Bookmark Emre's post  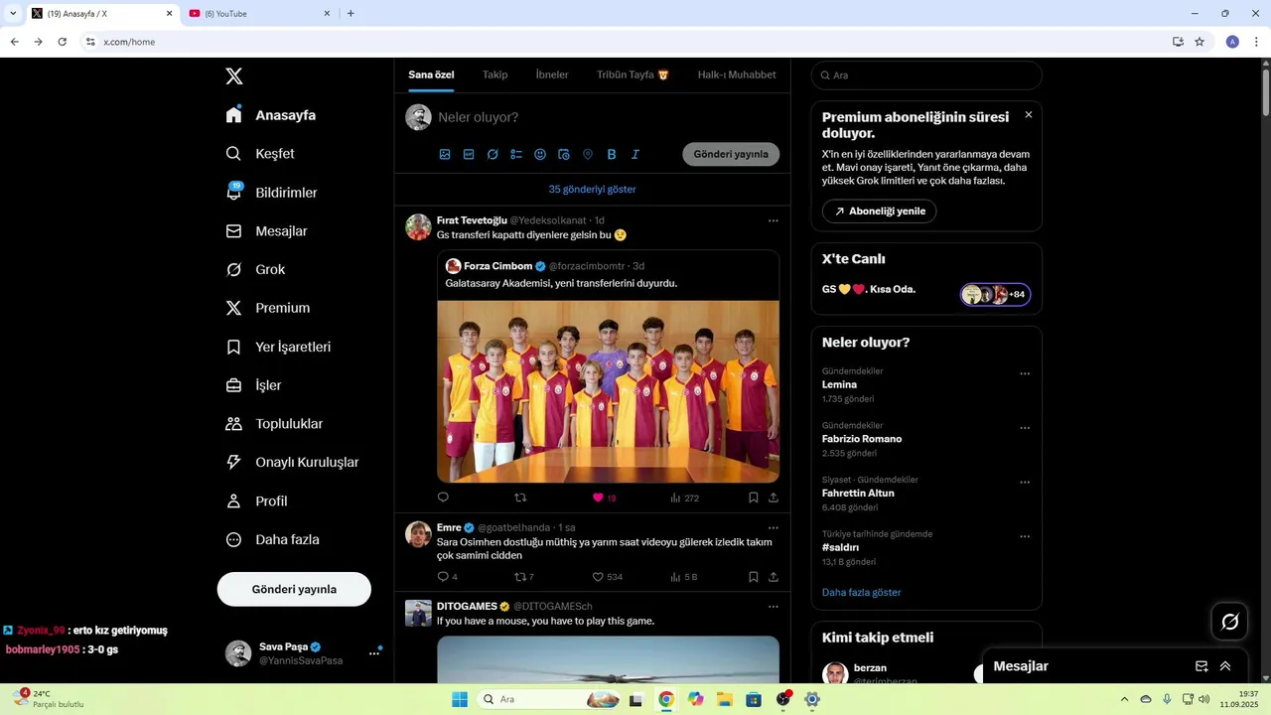tap(754, 577)
